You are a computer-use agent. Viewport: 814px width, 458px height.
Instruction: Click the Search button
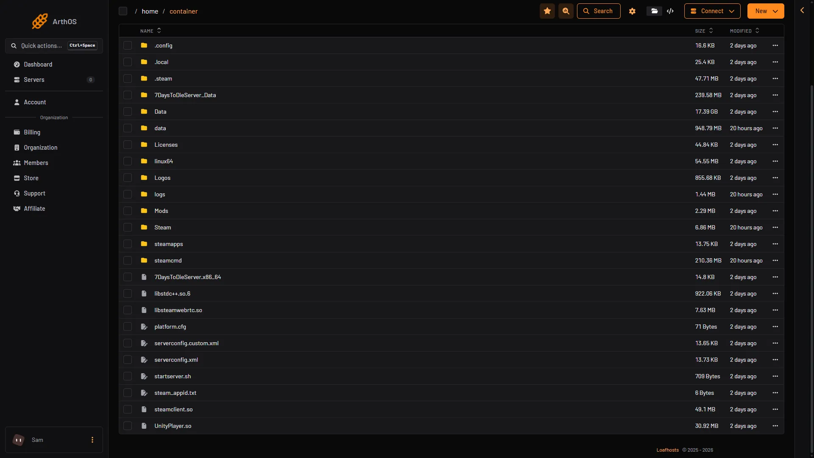(x=599, y=11)
